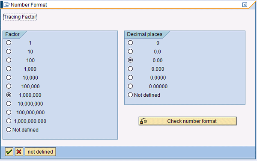Select Factor 1,000,000 radio button
This screenshot has height=161, width=257.
tap(9, 95)
